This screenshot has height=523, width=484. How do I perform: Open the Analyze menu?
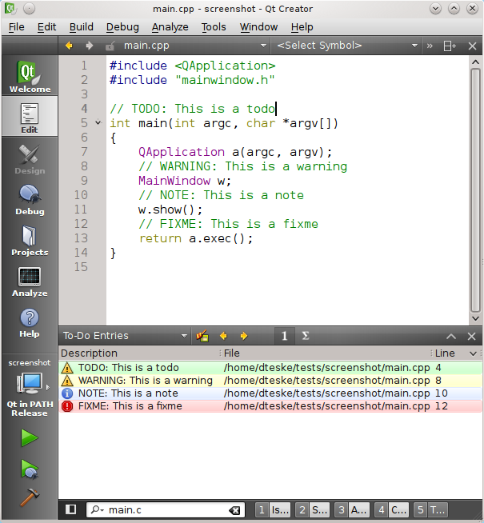tap(170, 26)
